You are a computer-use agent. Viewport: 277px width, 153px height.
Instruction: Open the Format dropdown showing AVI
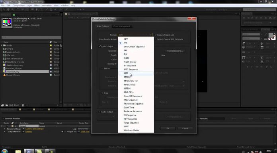pos(135,35)
